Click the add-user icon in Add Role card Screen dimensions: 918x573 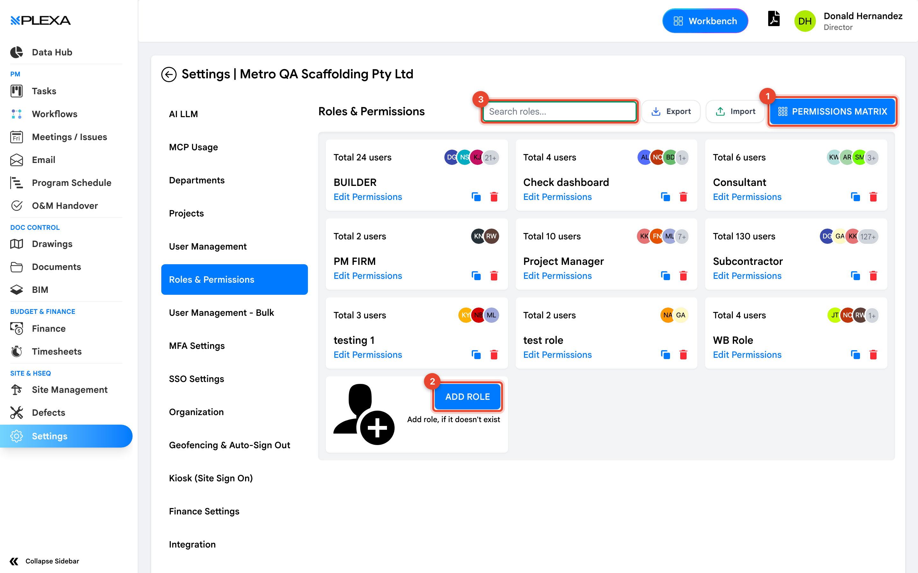click(364, 414)
